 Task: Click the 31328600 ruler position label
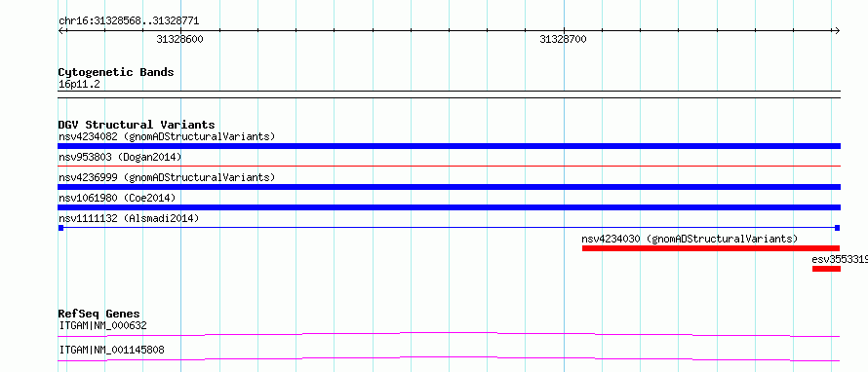click(179, 39)
